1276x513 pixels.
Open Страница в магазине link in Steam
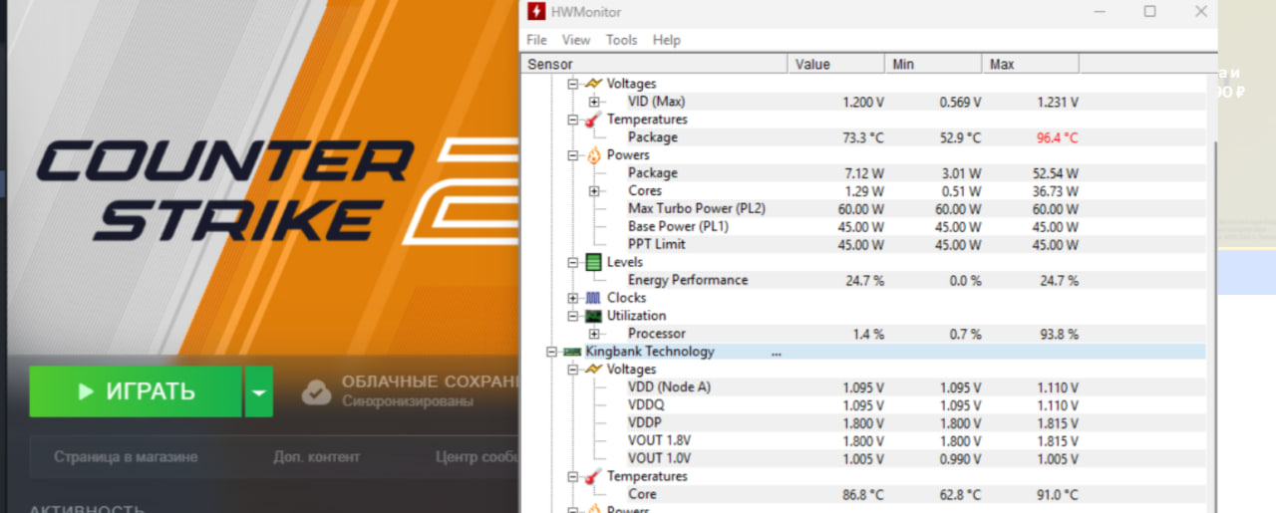(x=126, y=457)
